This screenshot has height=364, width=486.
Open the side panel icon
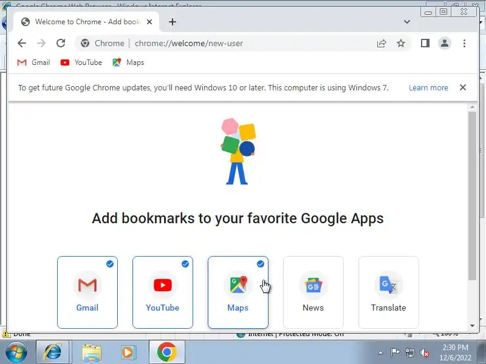point(425,43)
